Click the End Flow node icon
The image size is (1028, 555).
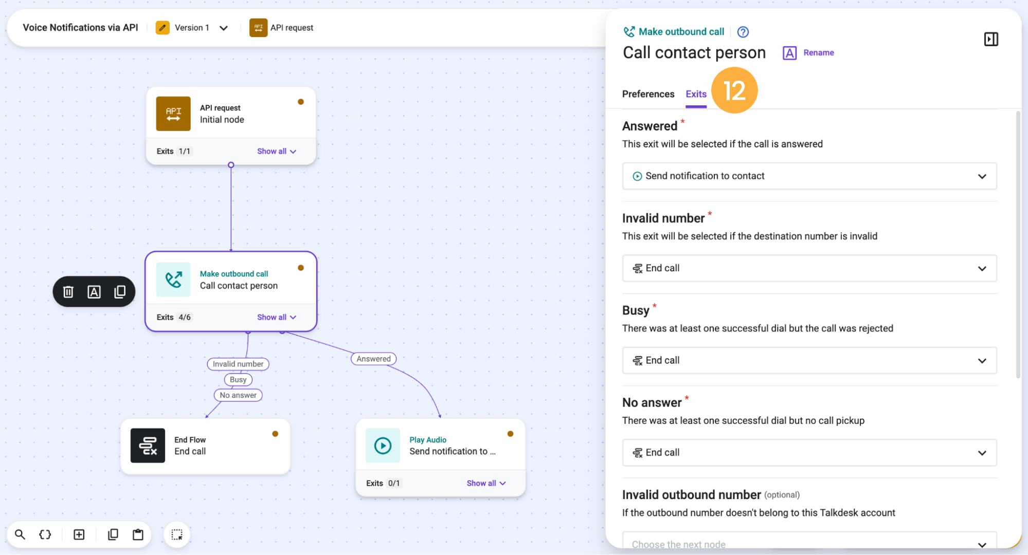148,446
